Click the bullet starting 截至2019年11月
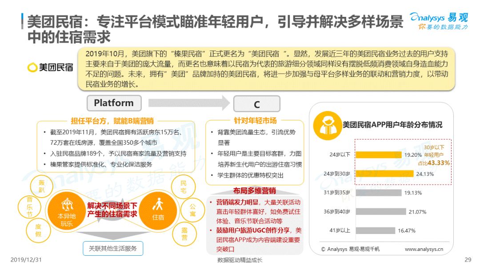The image size is (480, 270). pos(116,137)
